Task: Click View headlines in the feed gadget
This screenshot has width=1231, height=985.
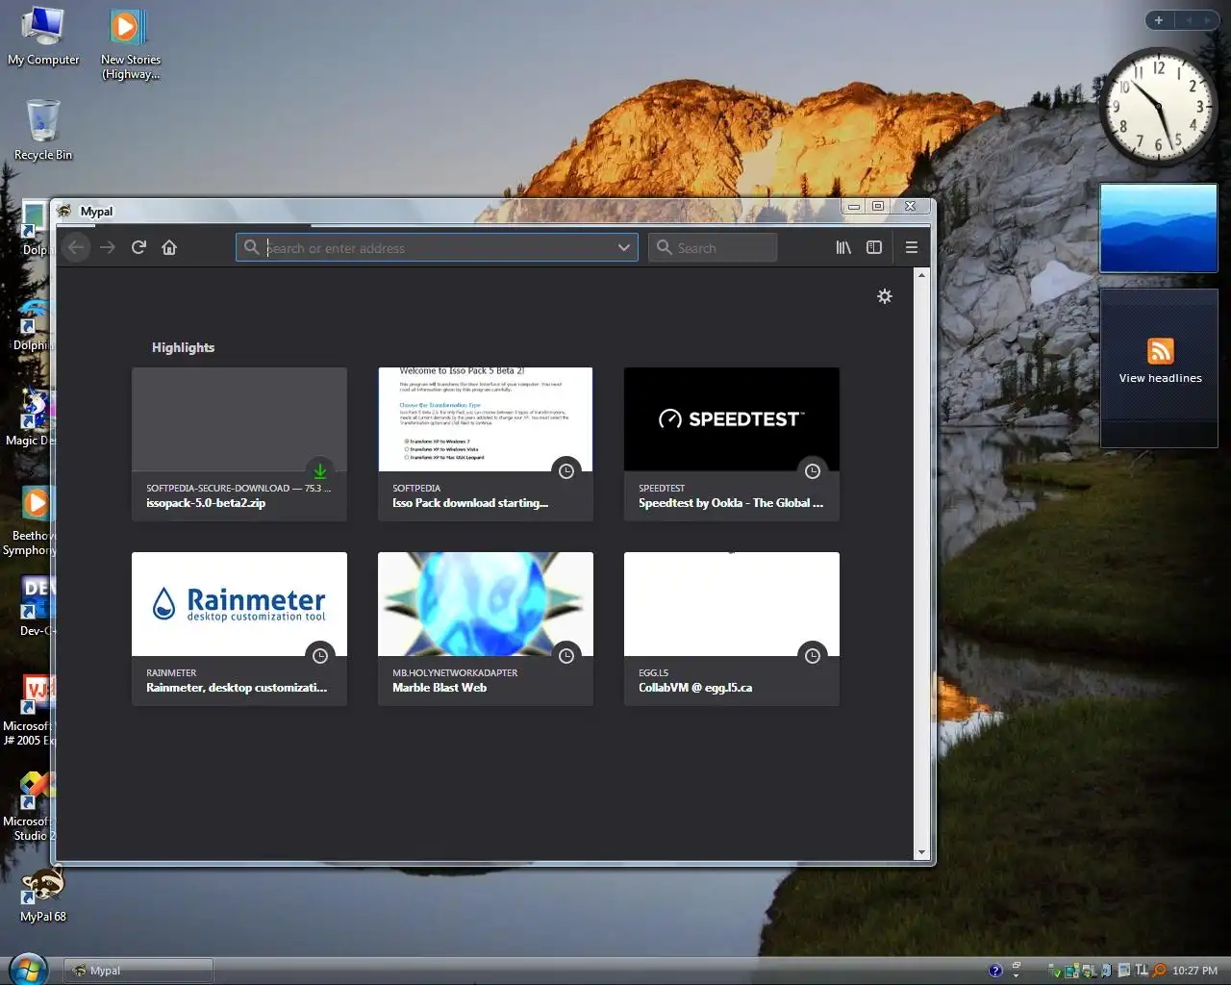Action: (x=1160, y=378)
